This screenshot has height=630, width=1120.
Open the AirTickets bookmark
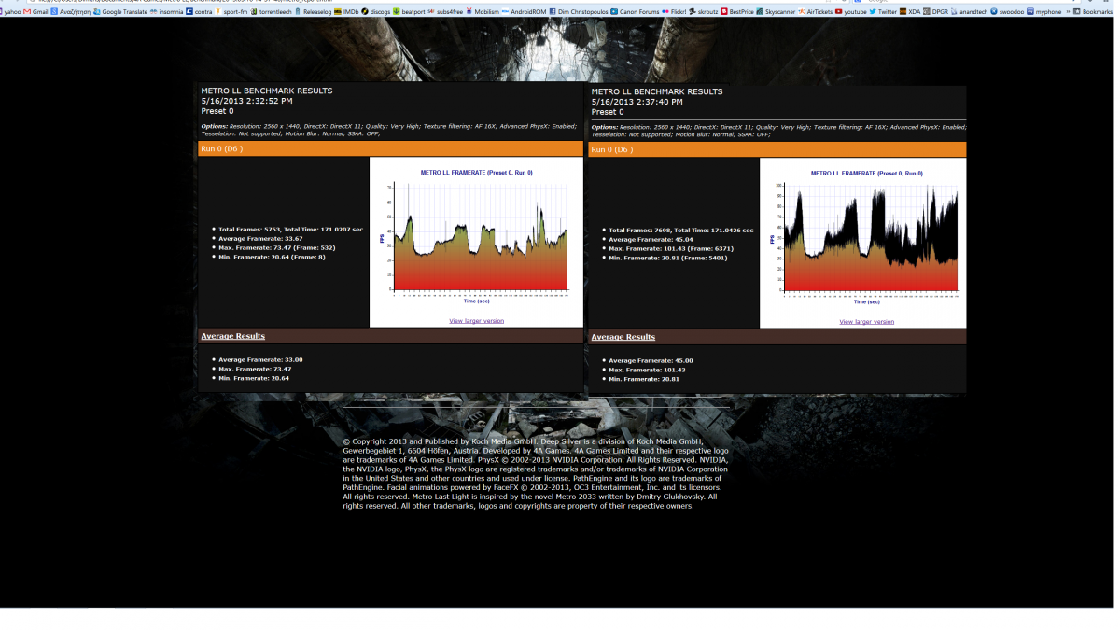tap(815, 12)
